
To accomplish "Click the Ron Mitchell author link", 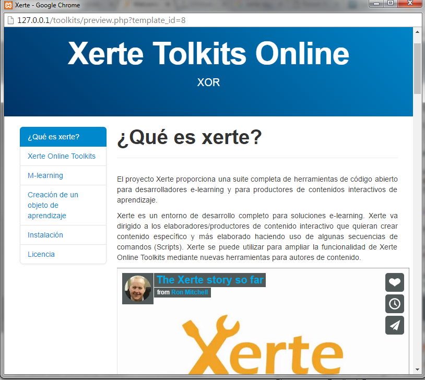I will 190,292.
